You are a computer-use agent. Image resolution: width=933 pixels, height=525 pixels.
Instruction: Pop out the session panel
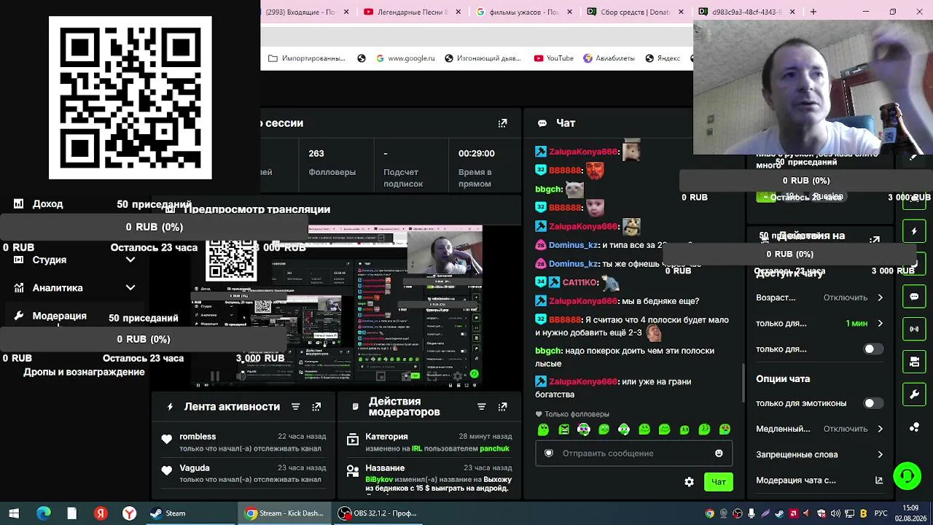(502, 123)
